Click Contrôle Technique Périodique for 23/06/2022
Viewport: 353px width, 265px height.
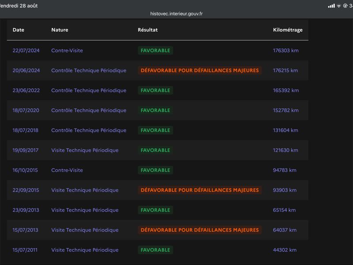[89, 91]
